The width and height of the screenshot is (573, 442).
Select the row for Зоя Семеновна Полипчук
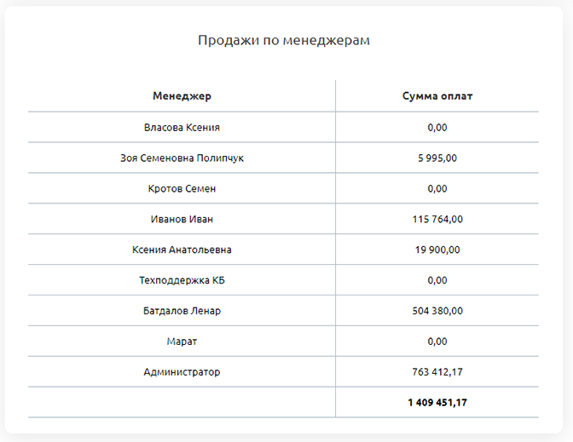coord(182,158)
